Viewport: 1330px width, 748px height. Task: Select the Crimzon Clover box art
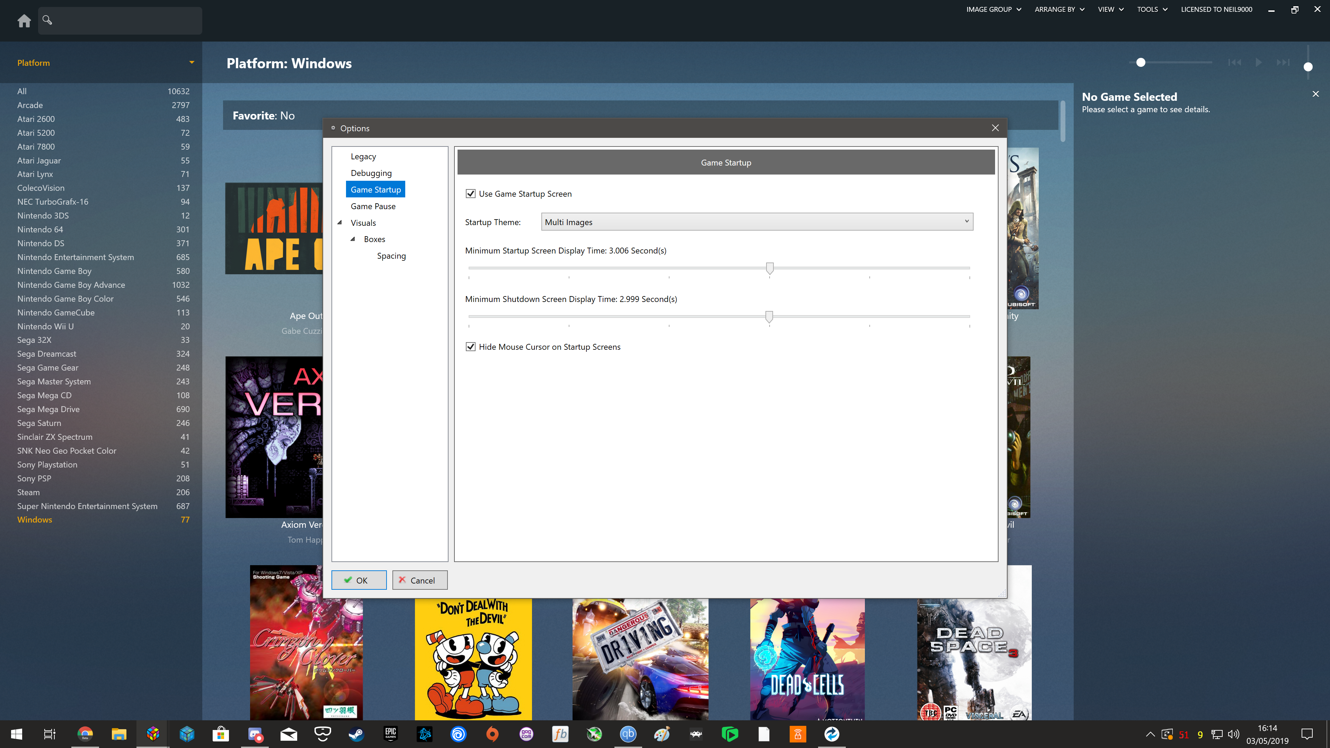tap(306, 643)
